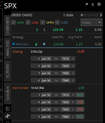Image resolution: width=105 pixels, height=123 pixels.
Task: Toggle the CLSD checkbox
Action: pos(57,22)
